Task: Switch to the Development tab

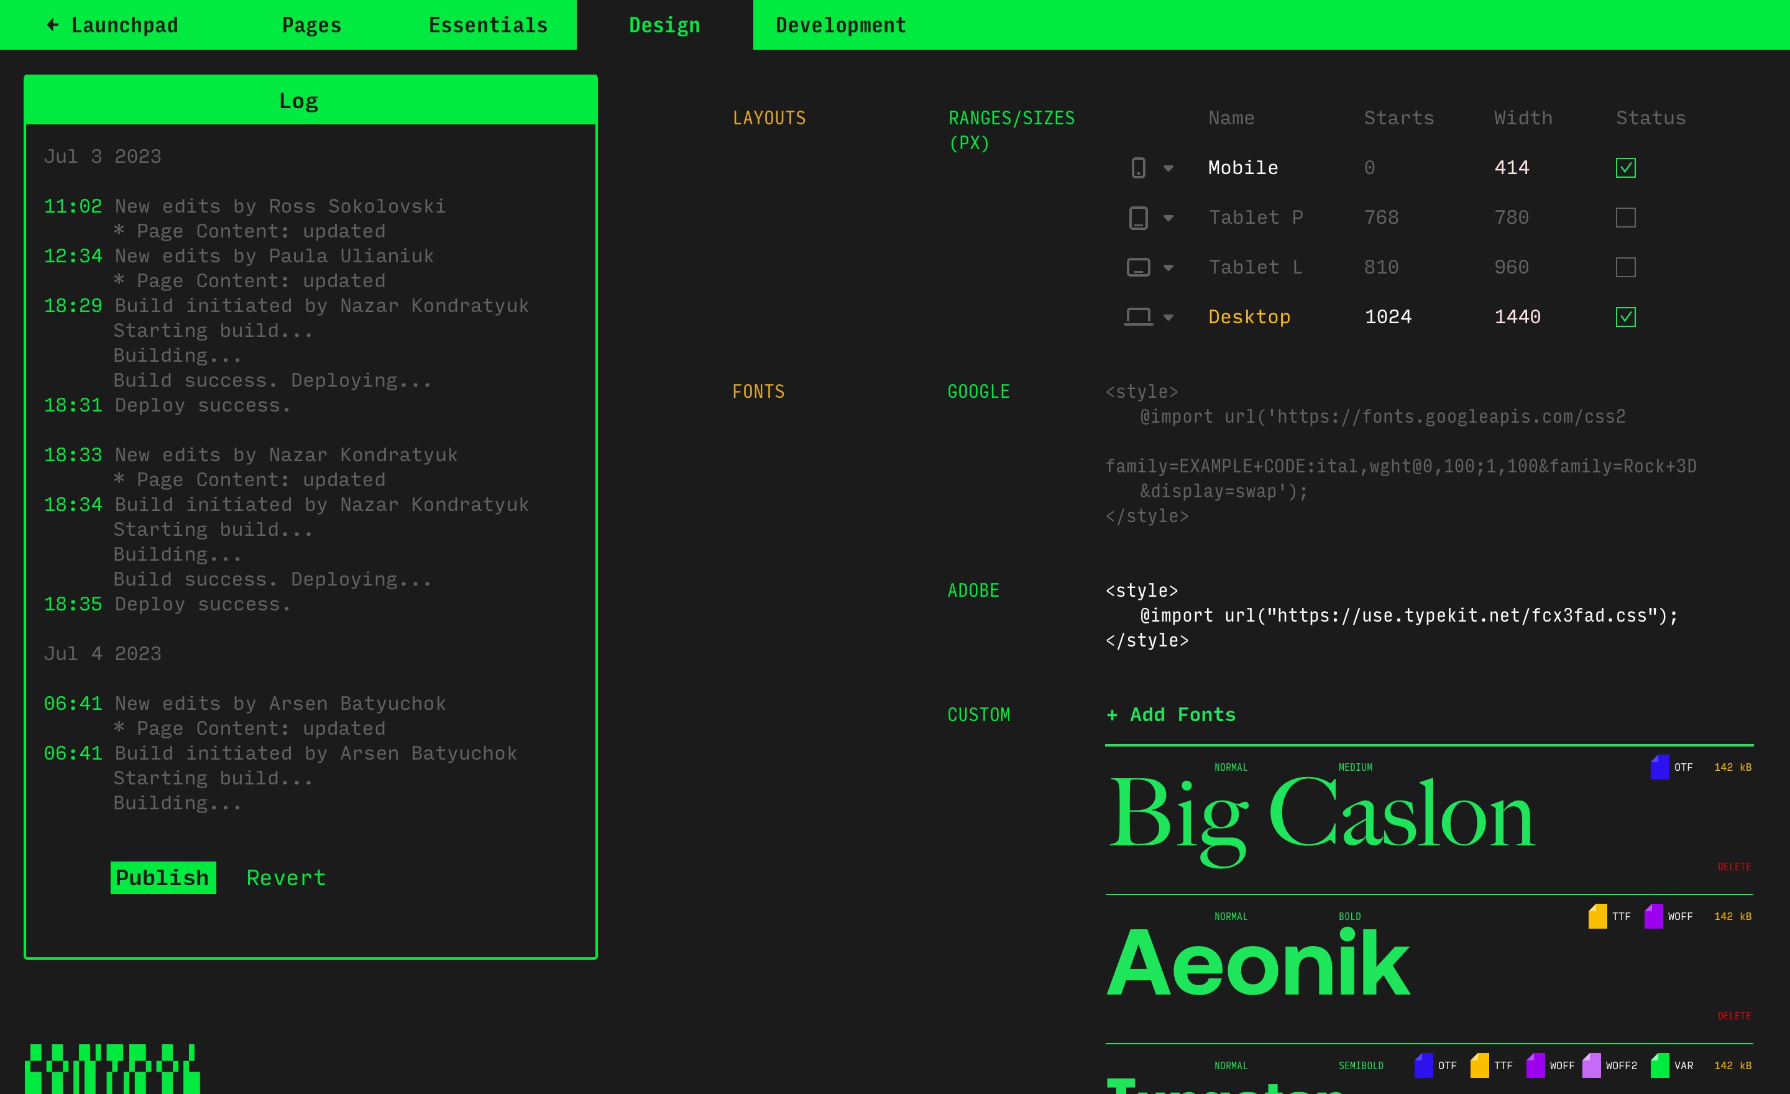Action: point(840,25)
